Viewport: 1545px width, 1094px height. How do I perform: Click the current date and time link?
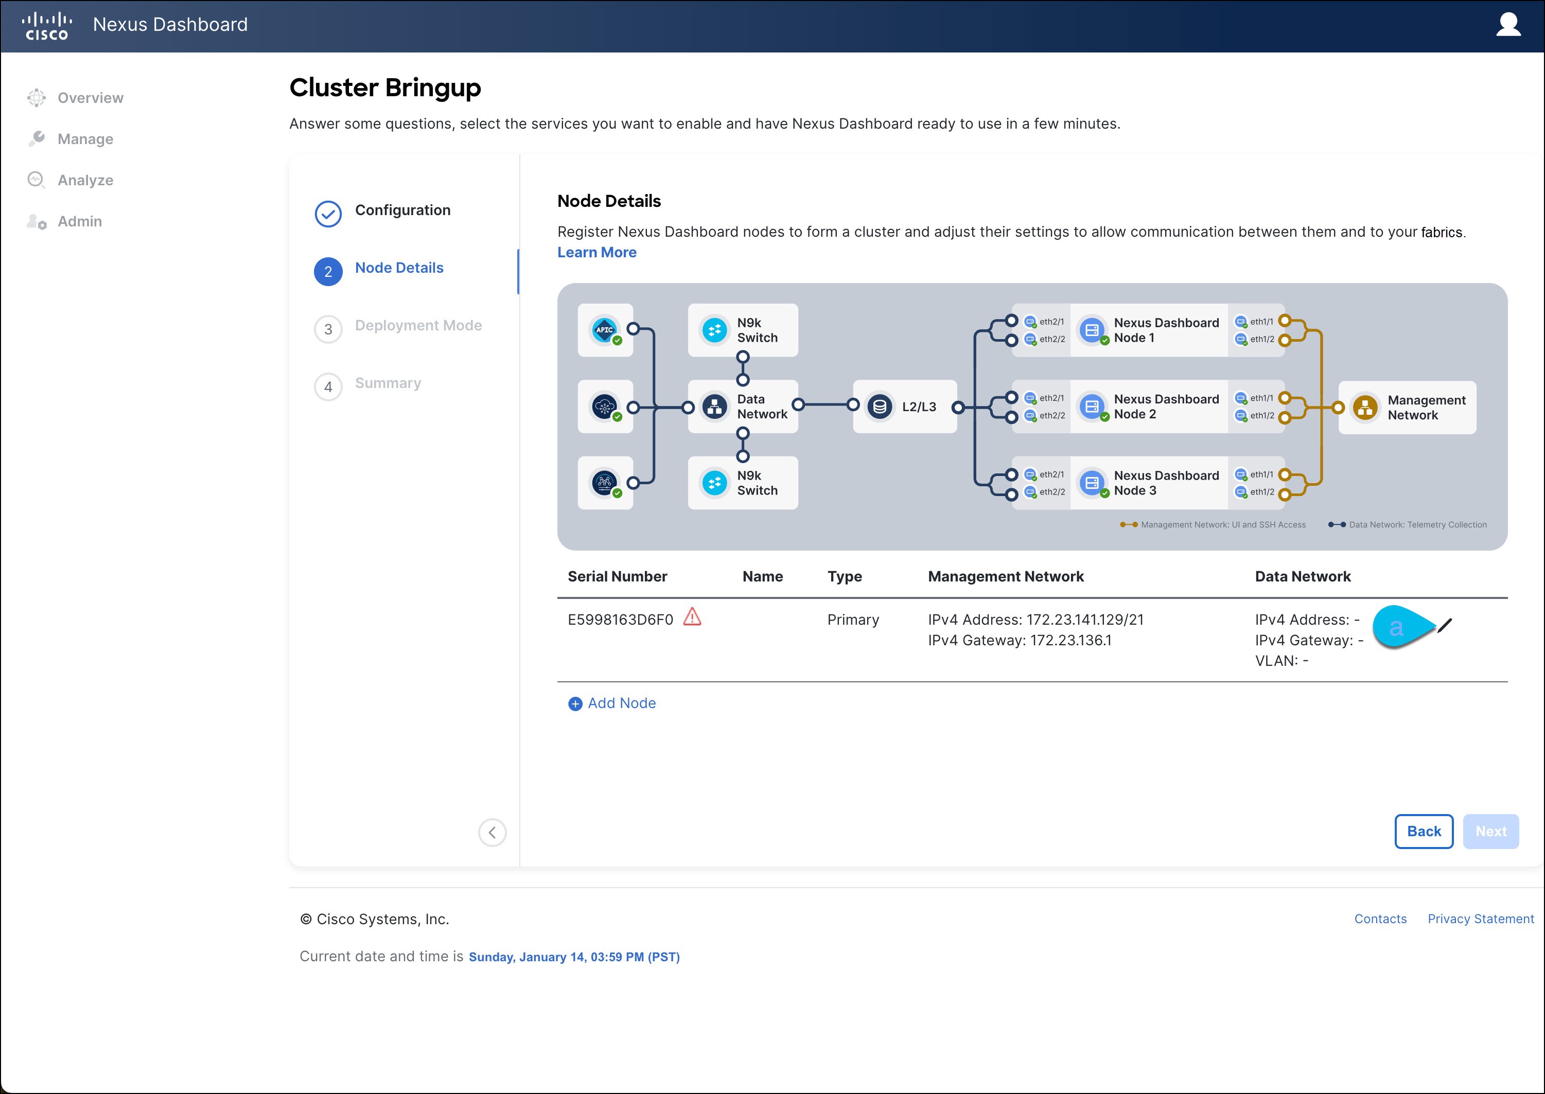574,957
